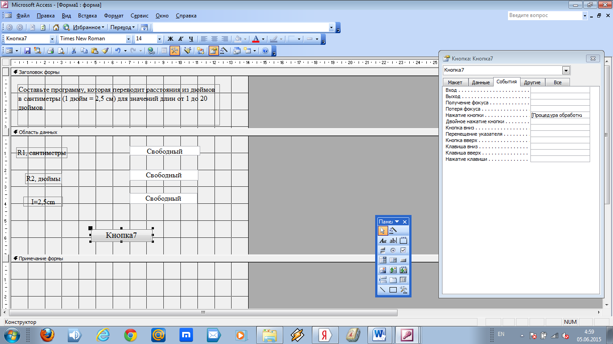Toggle Italic (К) formatting
Screen dimensions: 613x344
[181, 39]
